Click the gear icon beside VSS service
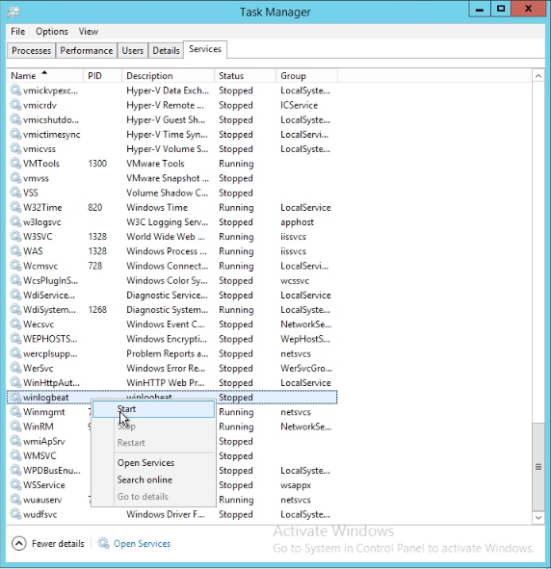 [15, 193]
